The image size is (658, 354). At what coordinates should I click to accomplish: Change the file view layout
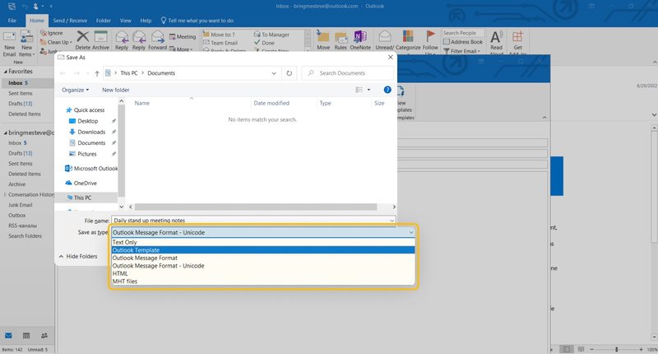[x=359, y=90]
